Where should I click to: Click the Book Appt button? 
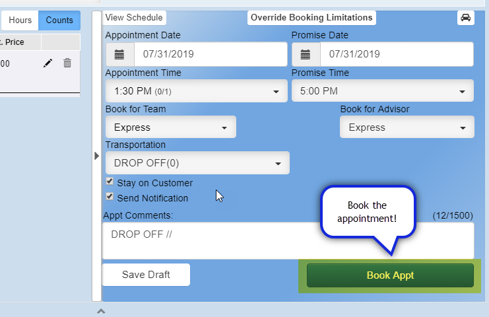tap(390, 275)
